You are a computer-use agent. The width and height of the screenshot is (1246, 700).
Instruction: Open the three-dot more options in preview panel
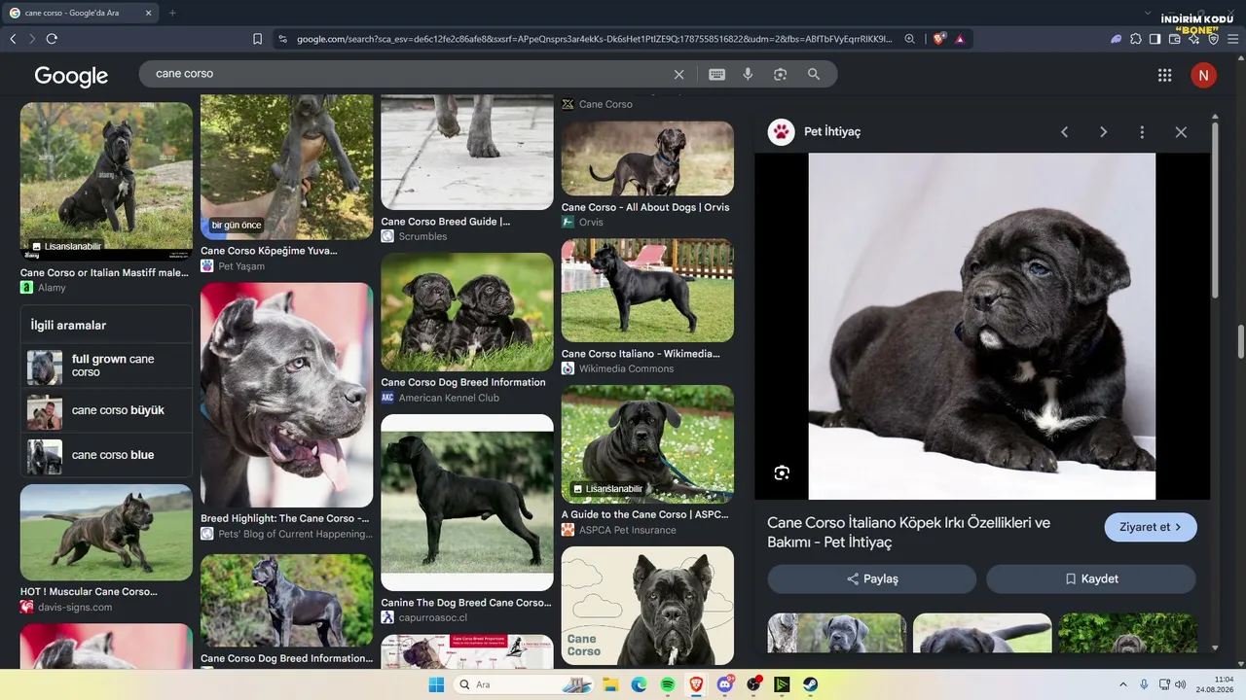click(x=1142, y=132)
